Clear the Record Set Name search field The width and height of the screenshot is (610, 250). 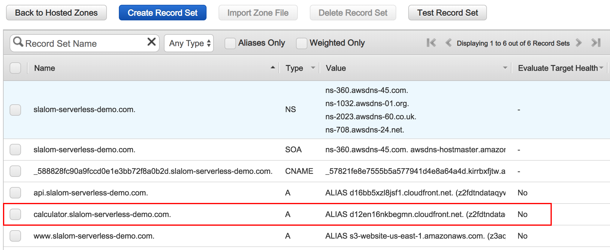click(x=152, y=42)
